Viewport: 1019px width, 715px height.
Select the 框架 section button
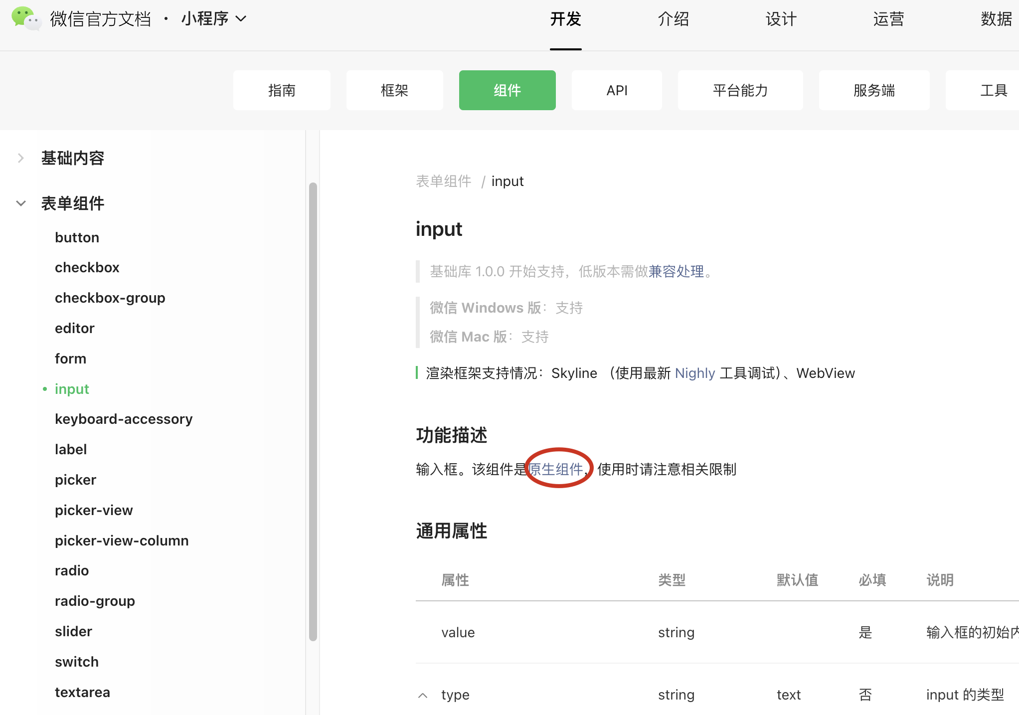pos(395,90)
